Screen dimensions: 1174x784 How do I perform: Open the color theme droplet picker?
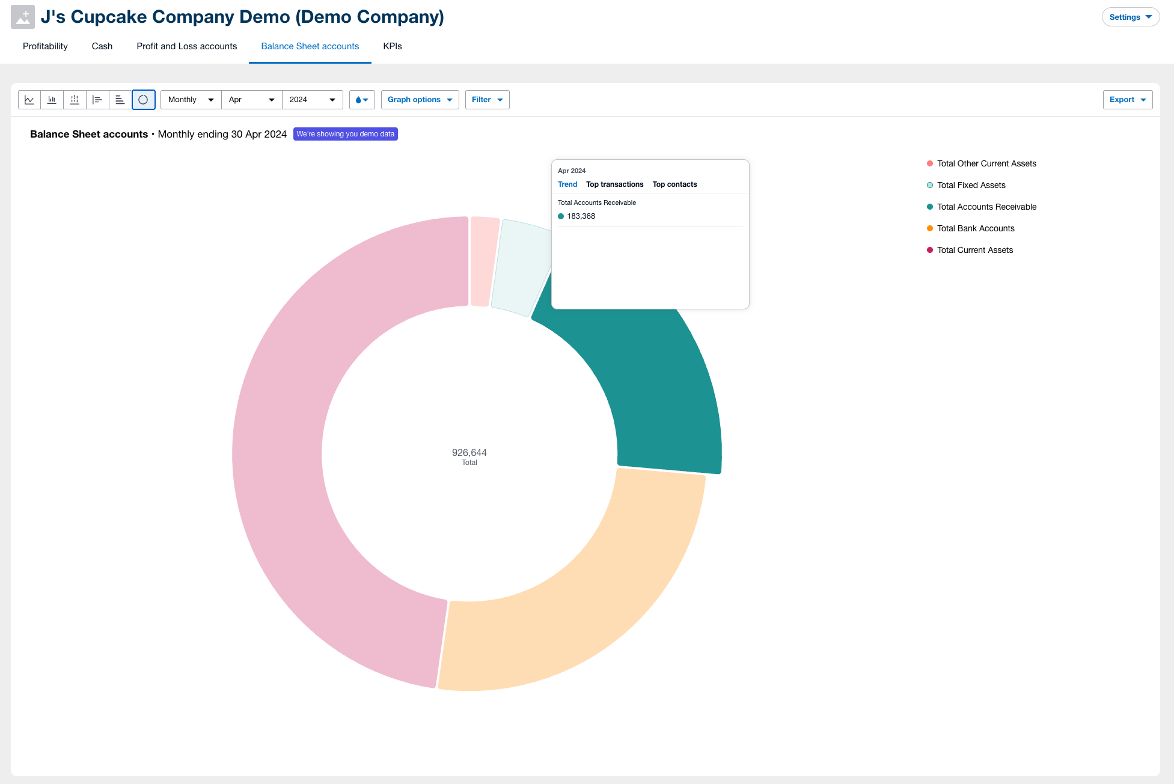pos(361,100)
